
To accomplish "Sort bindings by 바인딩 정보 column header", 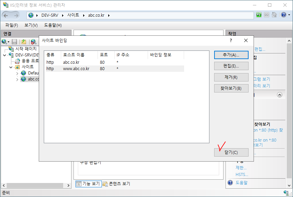I will pos(166,55).
